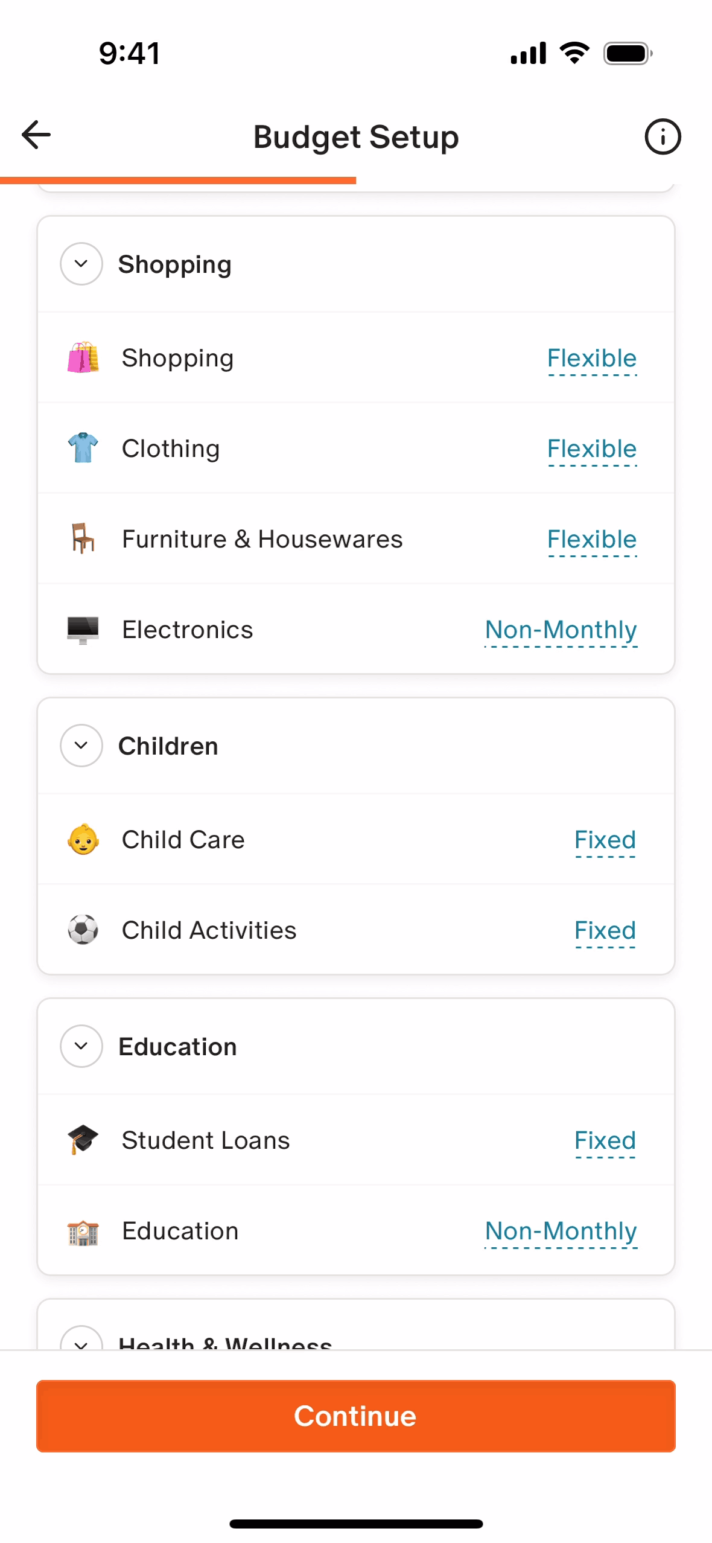Change Clothing budget type from Flexible
Screen dimensions: 712x1543
(x=591, y=449)
